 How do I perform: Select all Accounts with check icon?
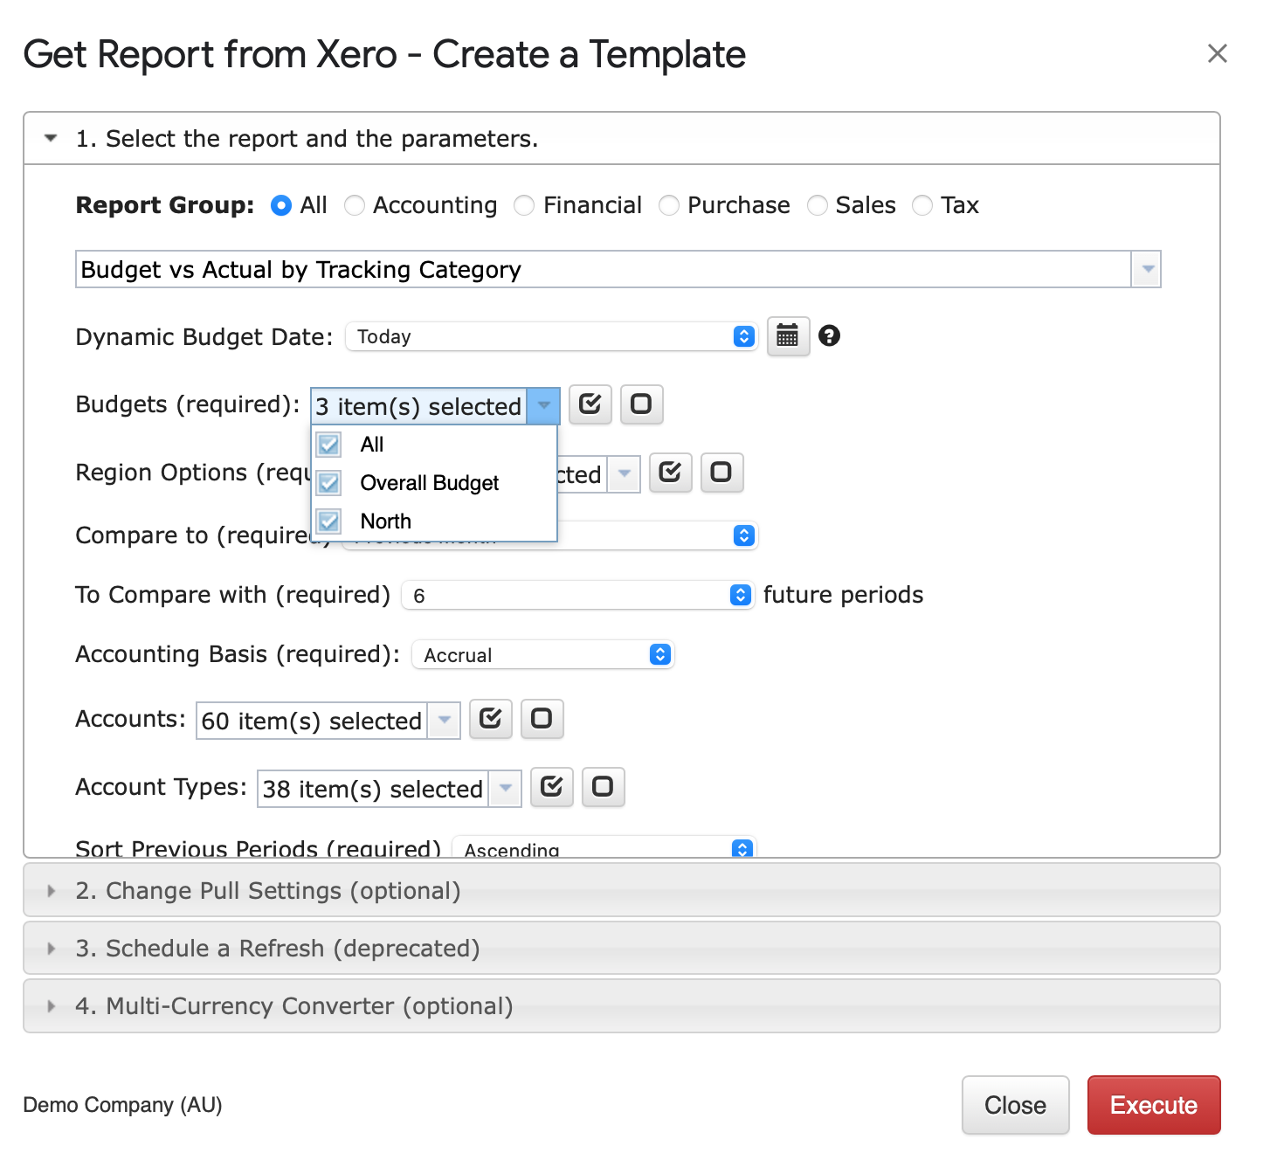(x=491, y=719)
